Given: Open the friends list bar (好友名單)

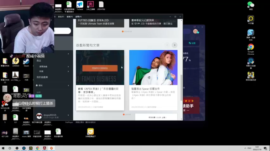Looking at the screenshot, I should 156,117.
